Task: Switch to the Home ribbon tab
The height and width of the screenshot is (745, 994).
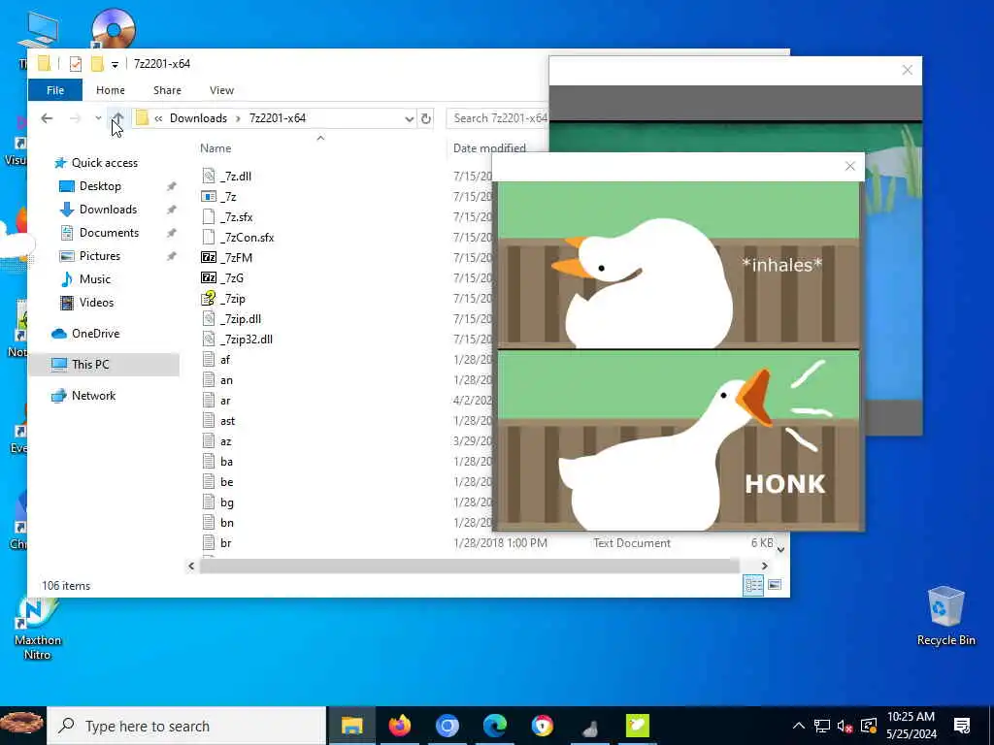Action: coord(111,90)
